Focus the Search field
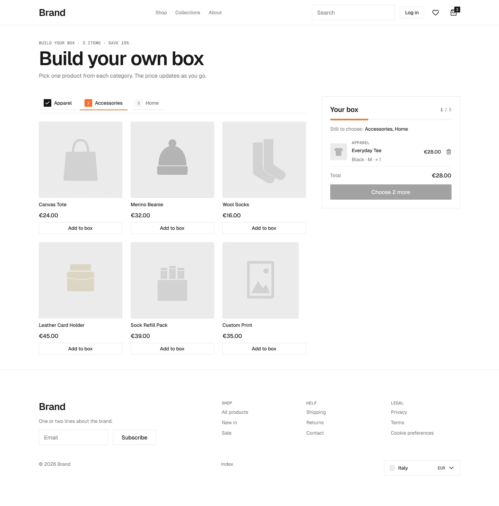 click(x=353, y=12)
